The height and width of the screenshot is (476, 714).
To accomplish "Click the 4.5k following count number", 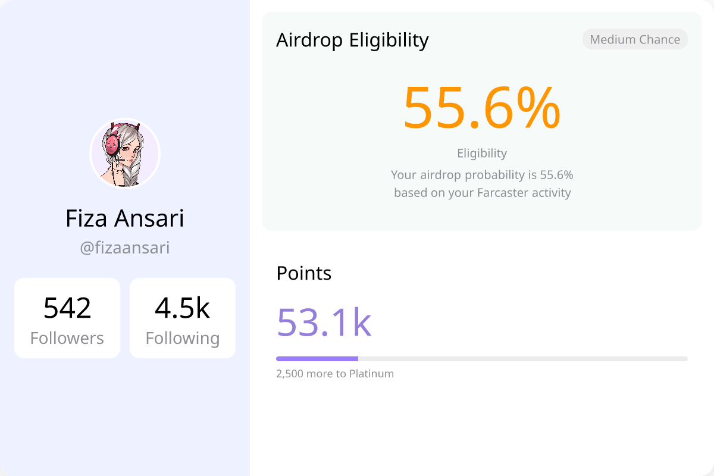I will tap(183, 308).
